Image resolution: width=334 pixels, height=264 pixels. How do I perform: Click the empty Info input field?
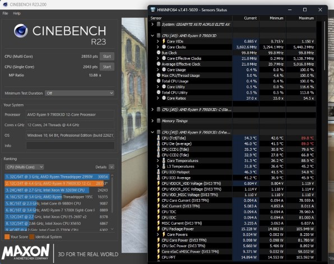click(x=70, y=146)
